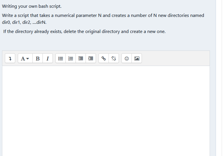Viewport: 224px width, 156px height.
Task: Insert a hyperlink
Action: click(x=104, y=58)
